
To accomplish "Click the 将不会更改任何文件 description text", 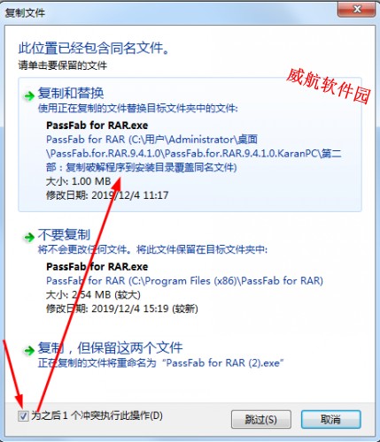I will [152, 249].
